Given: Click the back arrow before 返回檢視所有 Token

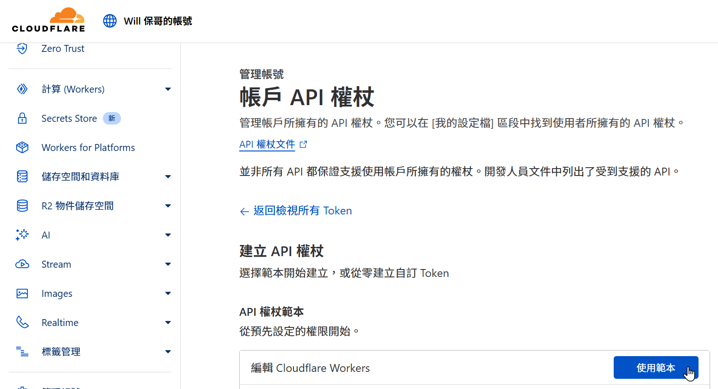Looking at the screenshot, I should [x=244, y=212].
